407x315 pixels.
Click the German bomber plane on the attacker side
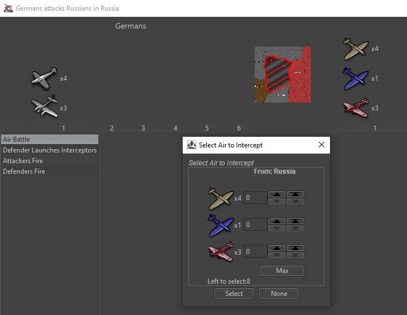[44, 106]
